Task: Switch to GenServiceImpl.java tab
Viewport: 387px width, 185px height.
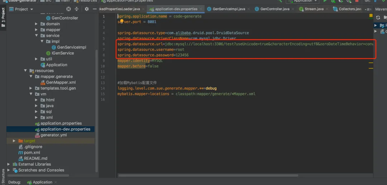Action: tap(228, 9)
